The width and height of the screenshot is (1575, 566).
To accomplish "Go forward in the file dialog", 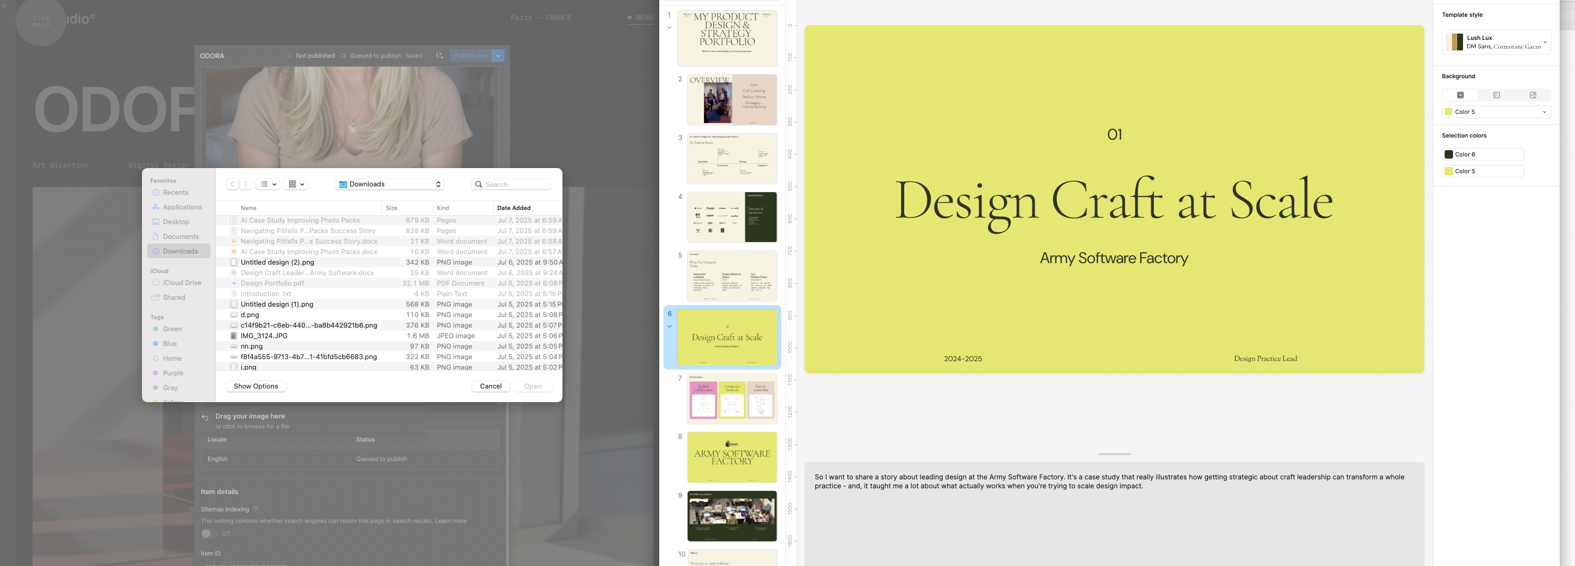I will (245, 184).
